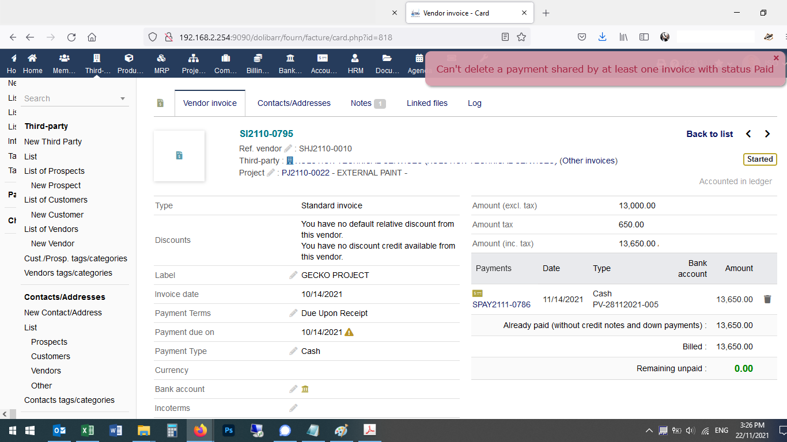The image size is (787, 442).
Task: Open Excel from the taskbar
Action: (88, 430)
